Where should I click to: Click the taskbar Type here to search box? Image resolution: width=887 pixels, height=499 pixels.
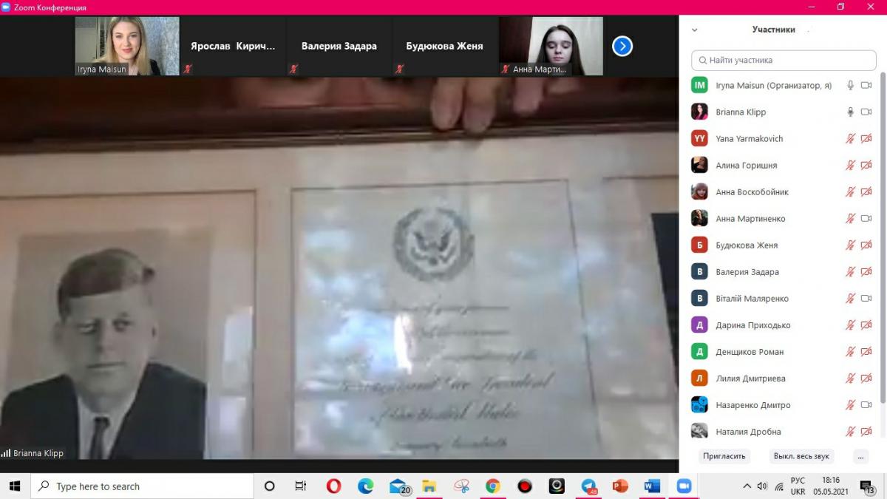[142, 486]
